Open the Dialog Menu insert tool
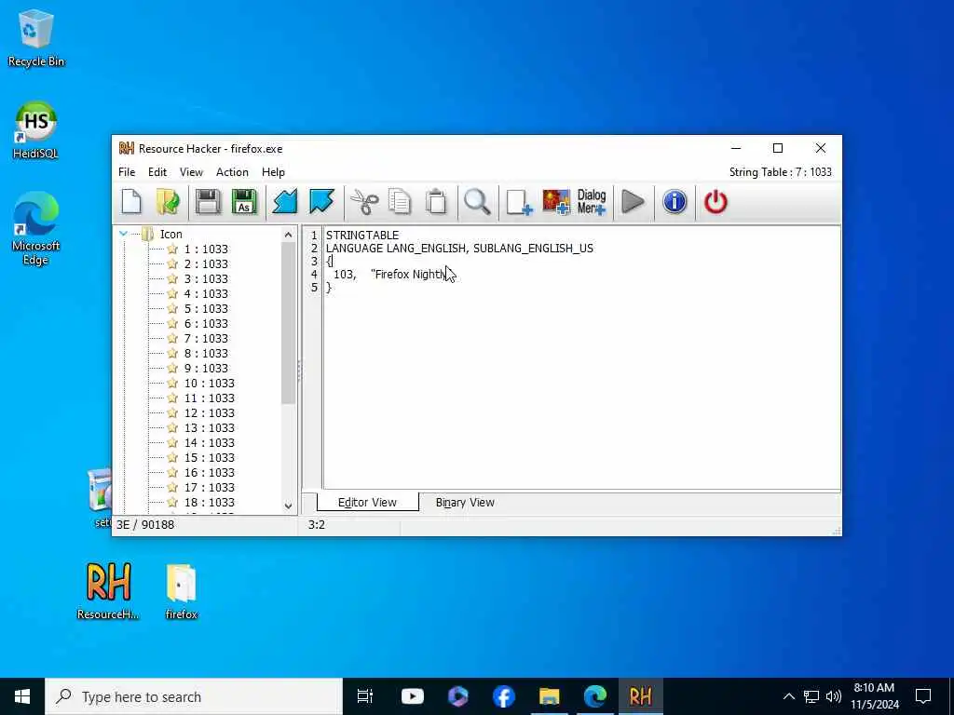Viewport: 954px width, 715px height. coord(592,202)
